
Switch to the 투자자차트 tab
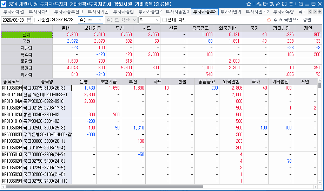coord(39,12)
